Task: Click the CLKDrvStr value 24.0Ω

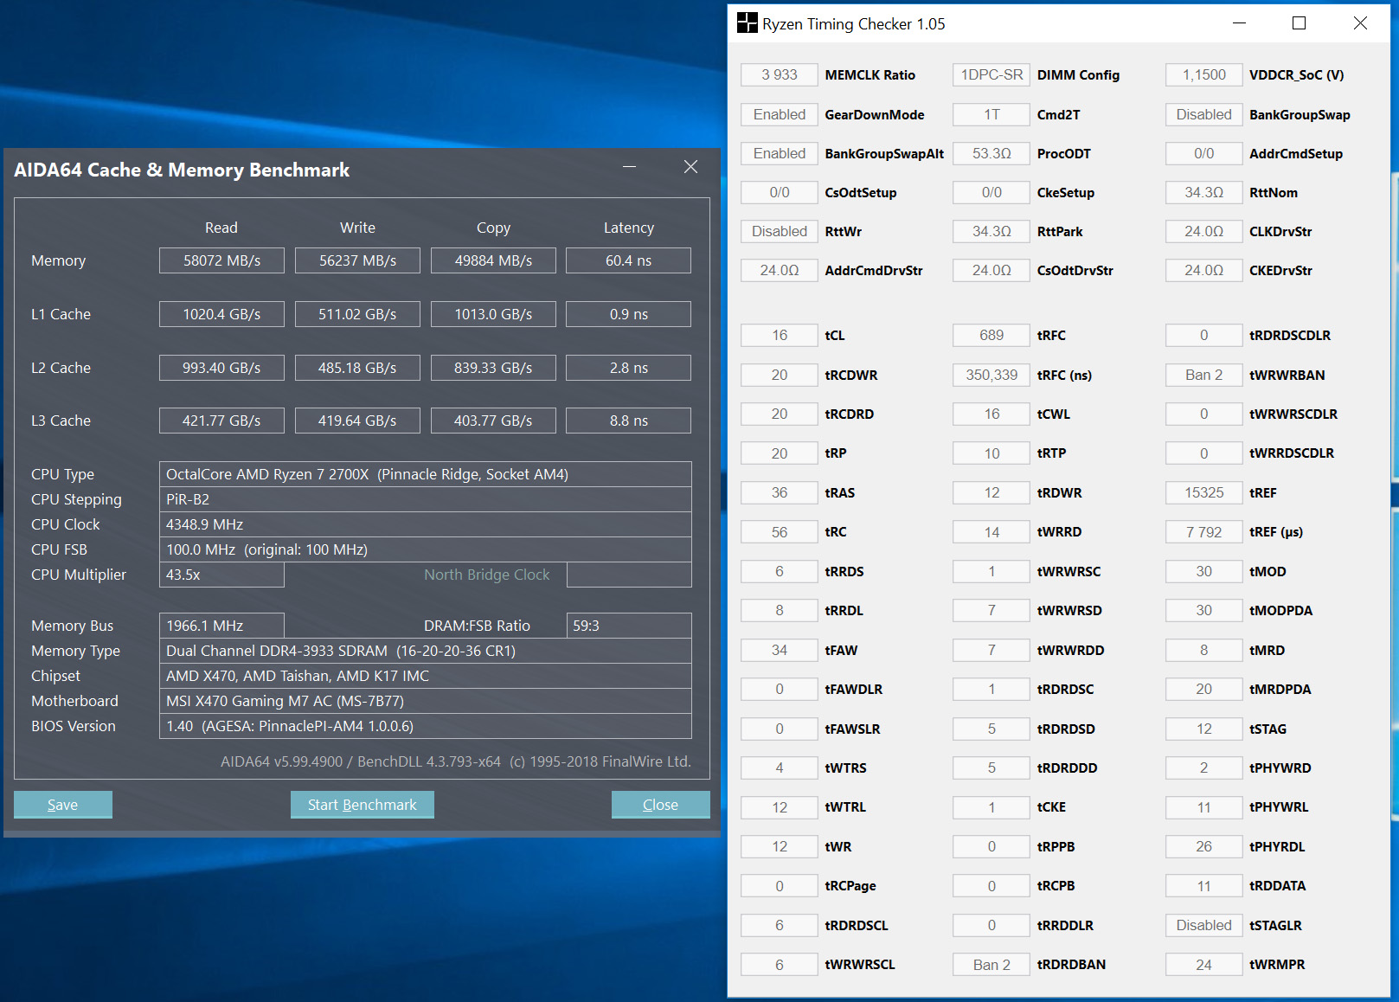Action: pyautogui.click(x=1204, y=231)
